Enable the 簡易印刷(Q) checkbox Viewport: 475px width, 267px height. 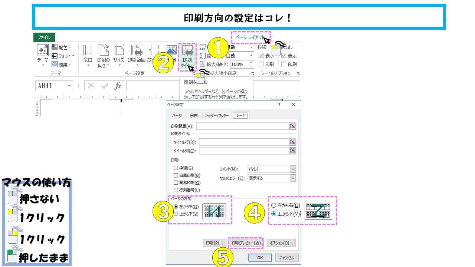coord(176,182)
